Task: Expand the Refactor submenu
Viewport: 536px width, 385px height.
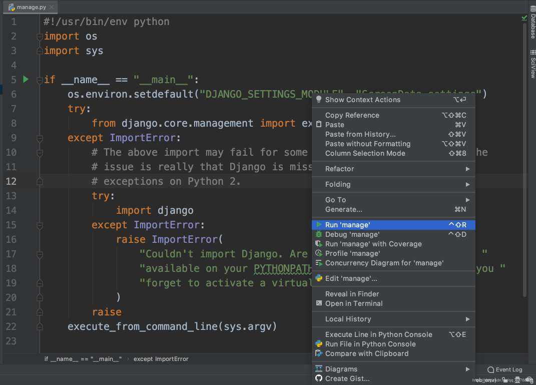Action: point(393,169)
